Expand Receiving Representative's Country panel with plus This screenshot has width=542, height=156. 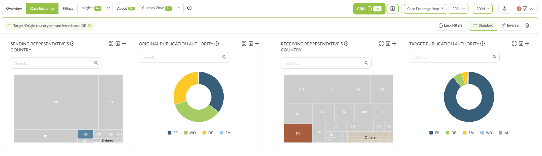click(x=394, y=44)
